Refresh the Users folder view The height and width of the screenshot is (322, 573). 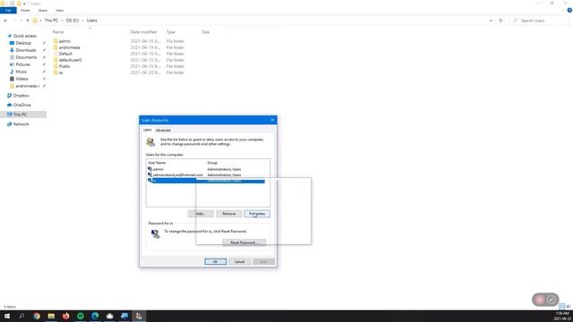pos(500,21)
